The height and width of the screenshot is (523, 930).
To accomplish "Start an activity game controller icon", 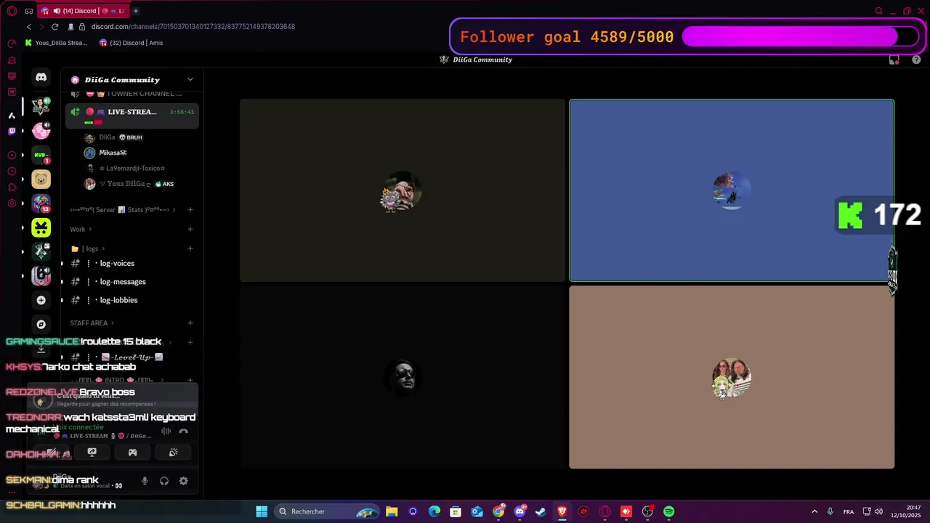I will point(132,453).
